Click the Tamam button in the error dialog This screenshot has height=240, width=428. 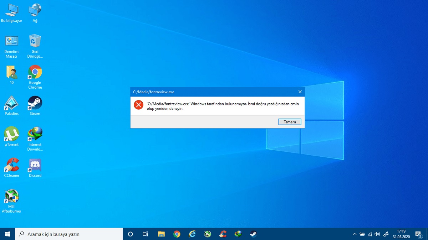pos(290,122)
